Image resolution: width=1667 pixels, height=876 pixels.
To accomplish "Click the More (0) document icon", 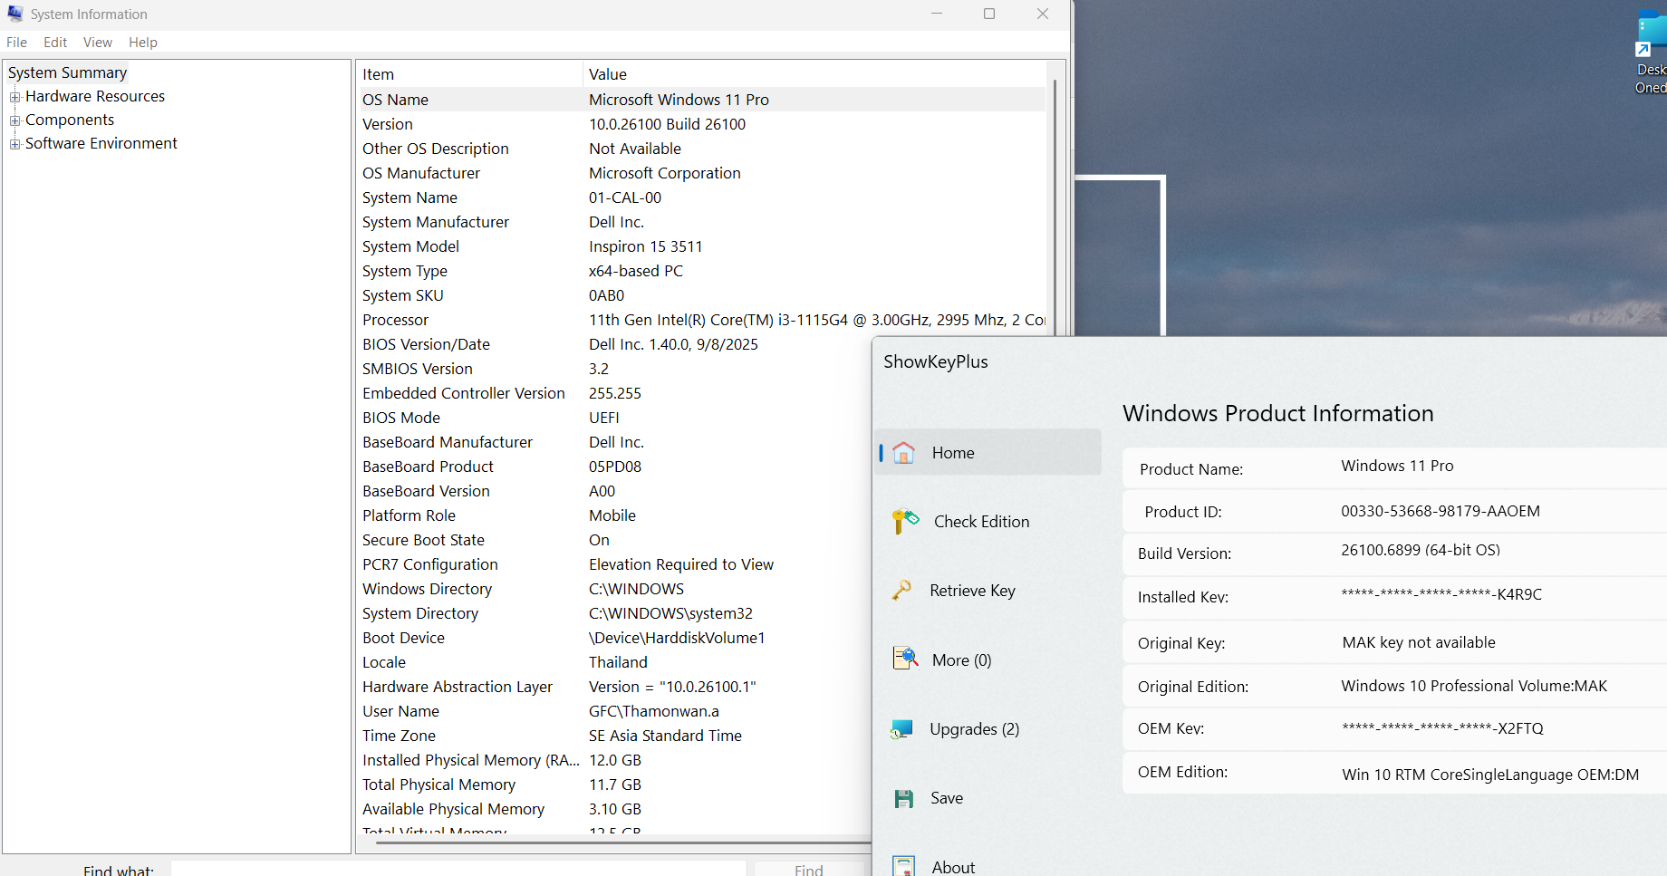I will (x=904, y=659).
